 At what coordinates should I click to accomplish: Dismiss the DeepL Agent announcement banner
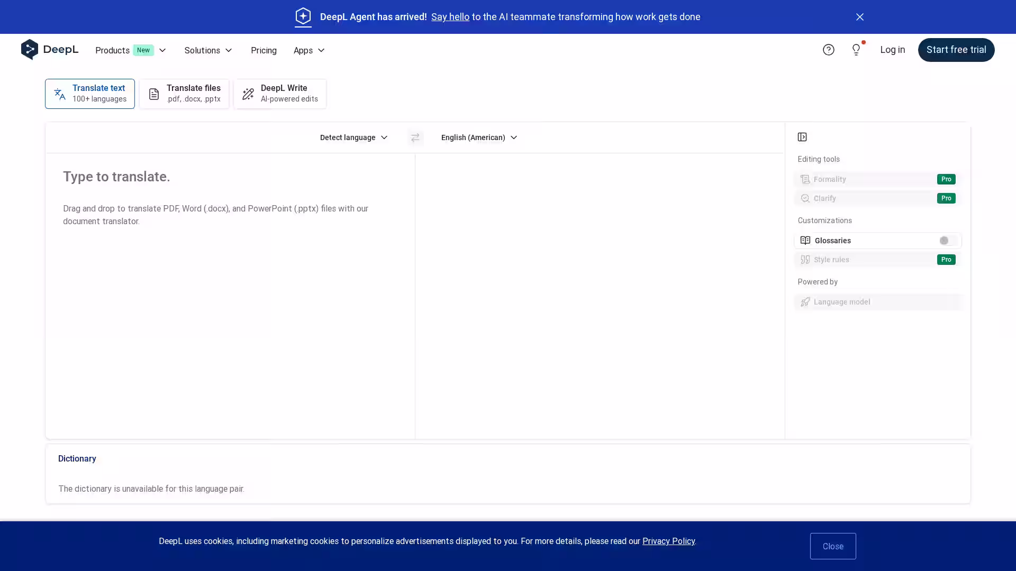pyautogui.click(x=859, y=17)
